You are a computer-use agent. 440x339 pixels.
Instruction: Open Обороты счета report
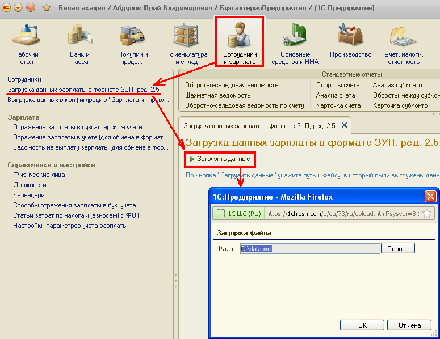coord(338,85)
